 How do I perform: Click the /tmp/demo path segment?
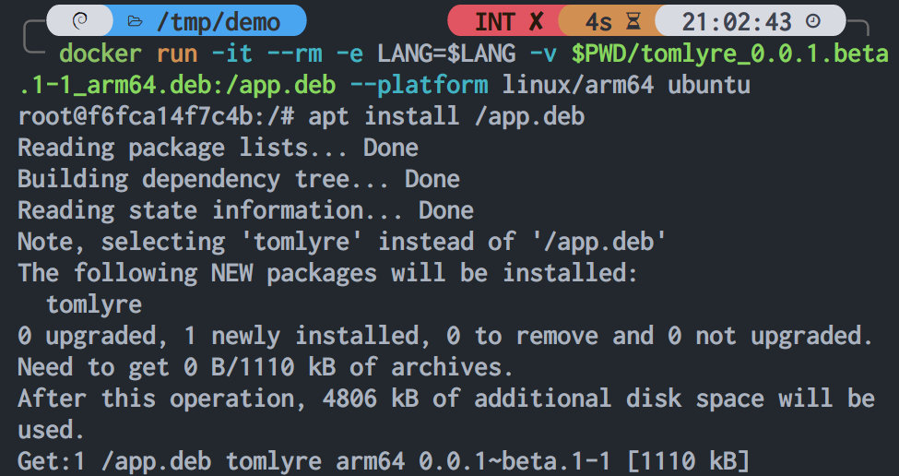(218, 22)
